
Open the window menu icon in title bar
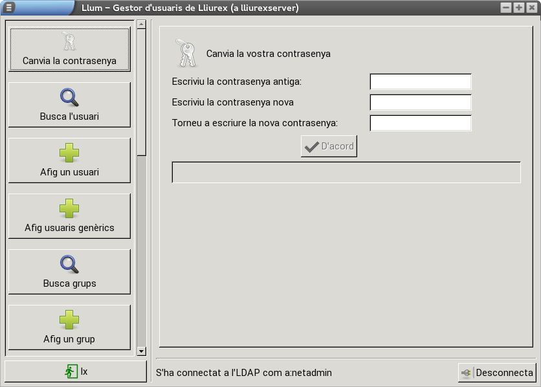(8, 8)
